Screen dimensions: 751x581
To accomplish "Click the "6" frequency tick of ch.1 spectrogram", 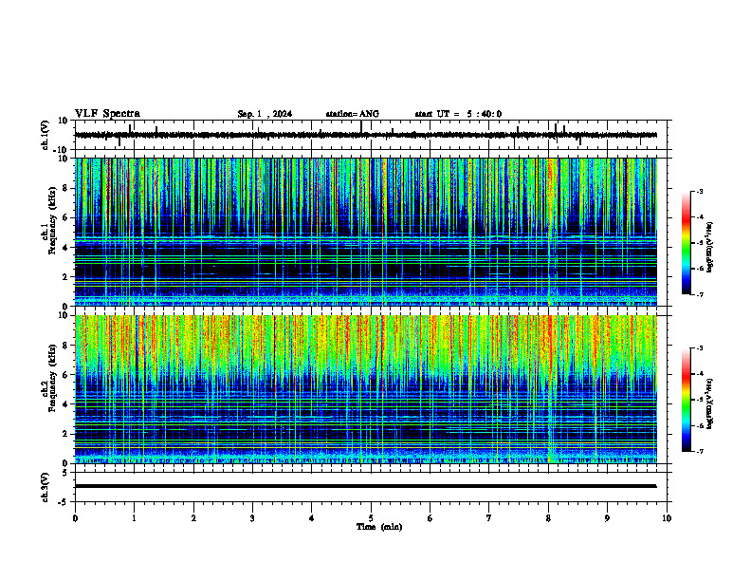I will pyautogui.click(x=65, y=217).
